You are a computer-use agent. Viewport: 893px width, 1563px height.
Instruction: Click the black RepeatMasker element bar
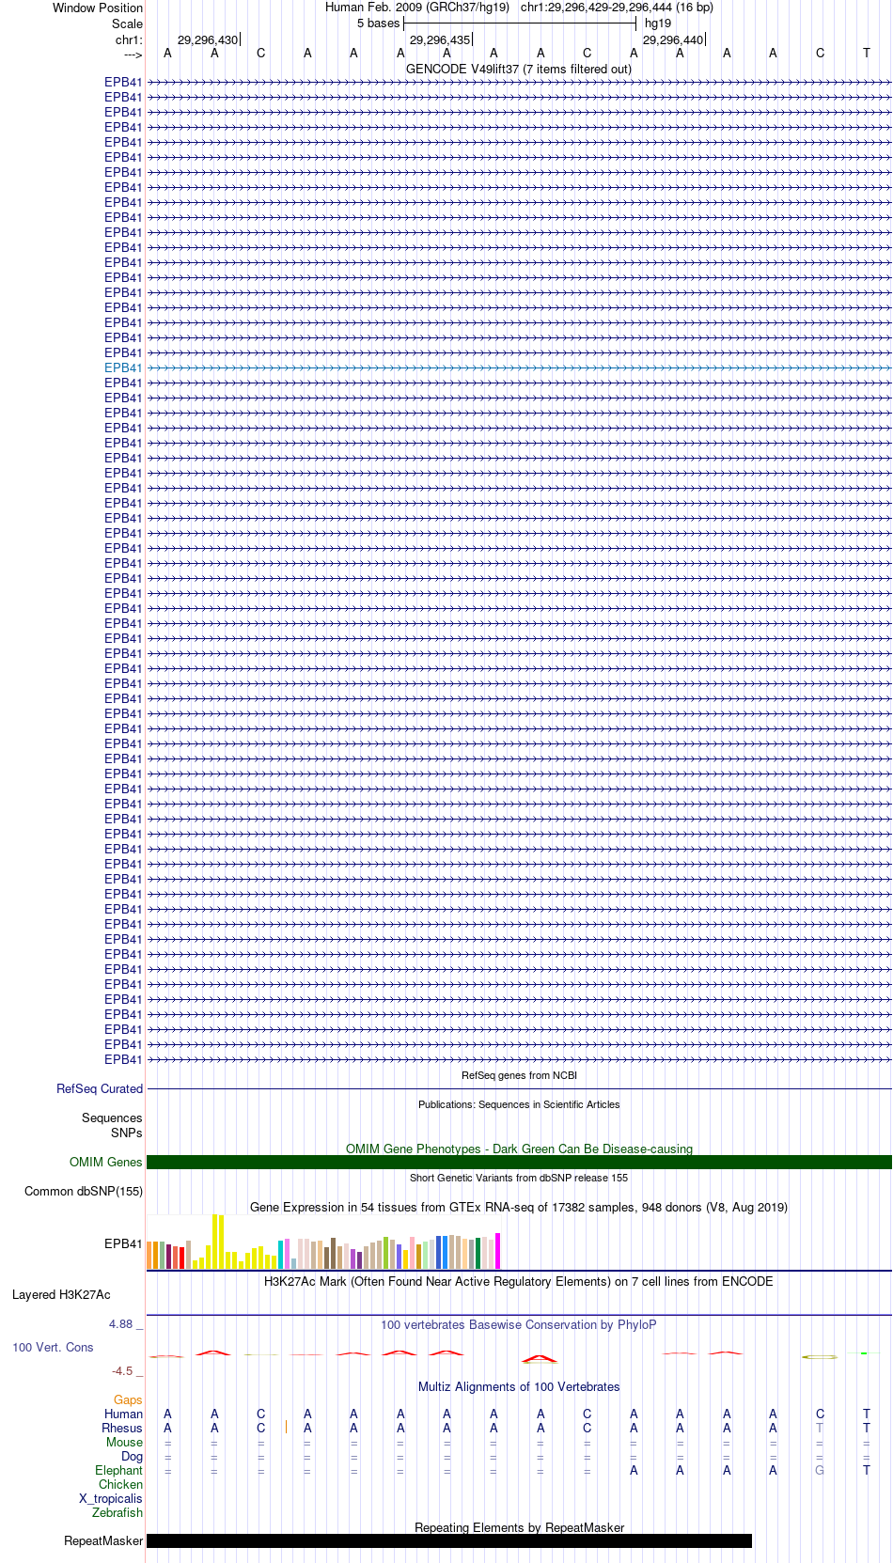(449, 1540)
